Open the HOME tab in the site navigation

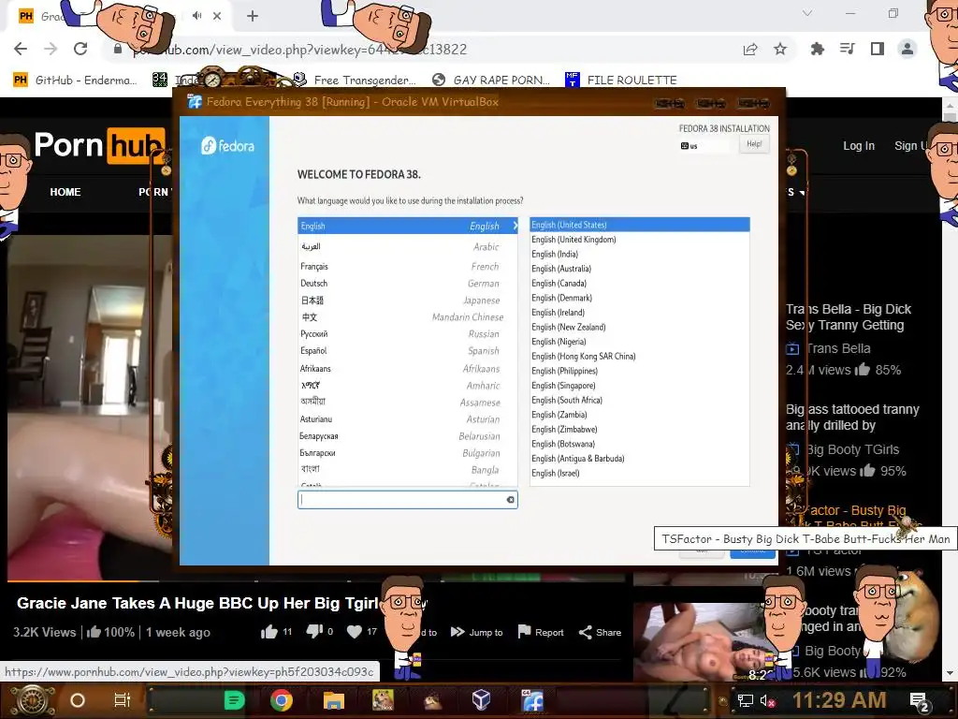click(65, 192)
